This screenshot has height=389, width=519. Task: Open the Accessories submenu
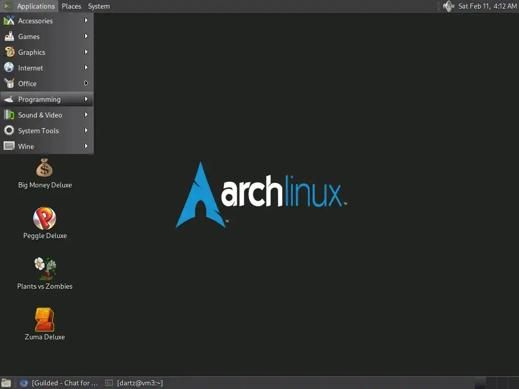[x=47, y=21]
